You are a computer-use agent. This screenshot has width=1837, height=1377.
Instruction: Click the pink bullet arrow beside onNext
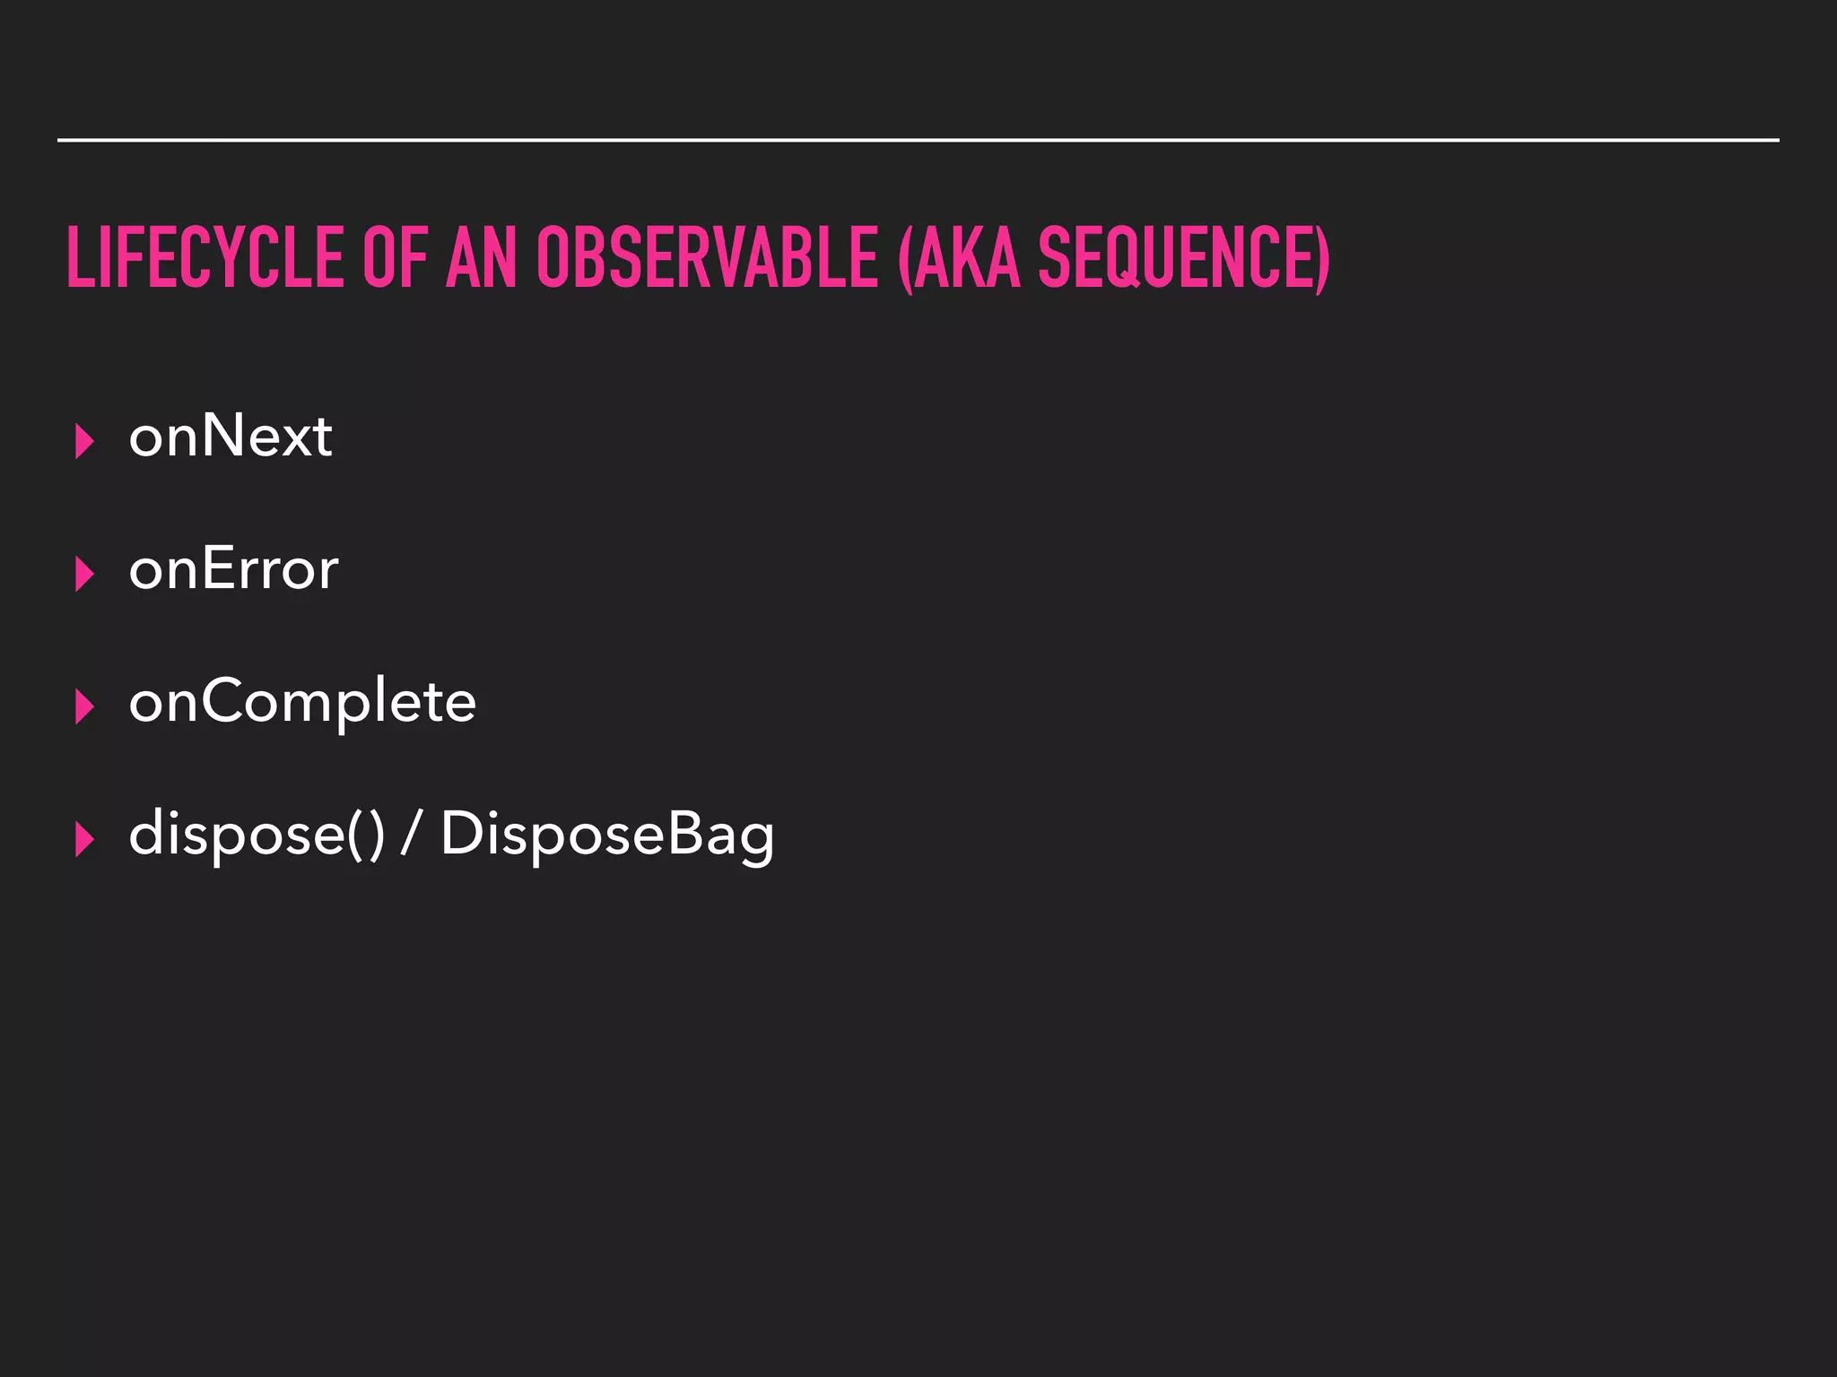[x=85, y=442]
